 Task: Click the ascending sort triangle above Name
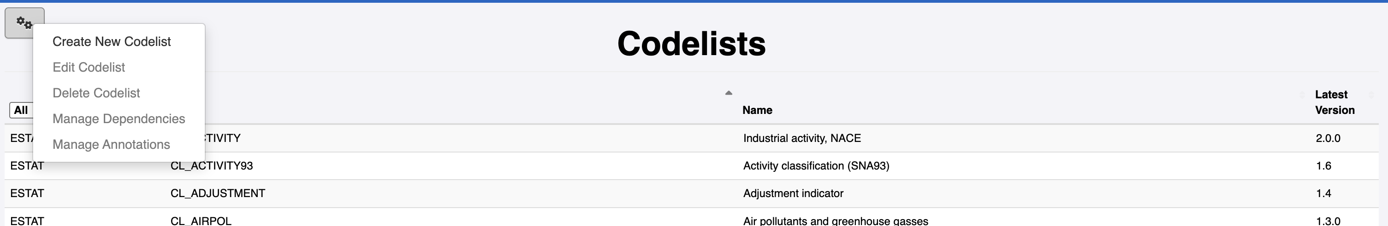pyautogui.click(x=729, y=93)
